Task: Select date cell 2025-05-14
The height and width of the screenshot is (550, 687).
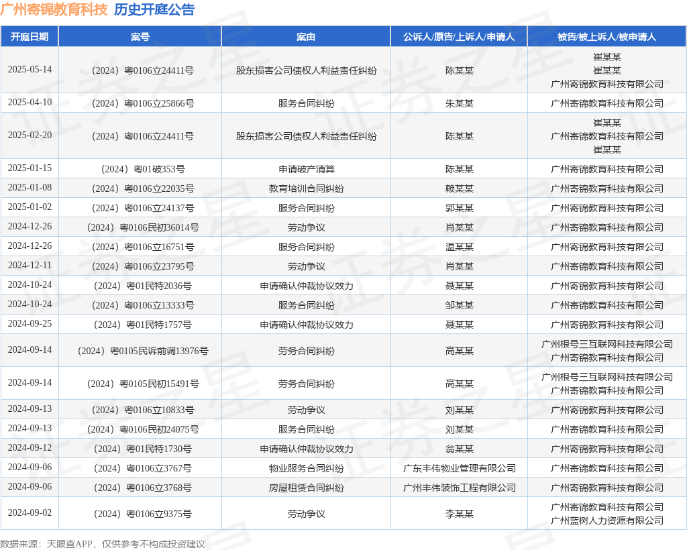Action: tap(30, 70)
